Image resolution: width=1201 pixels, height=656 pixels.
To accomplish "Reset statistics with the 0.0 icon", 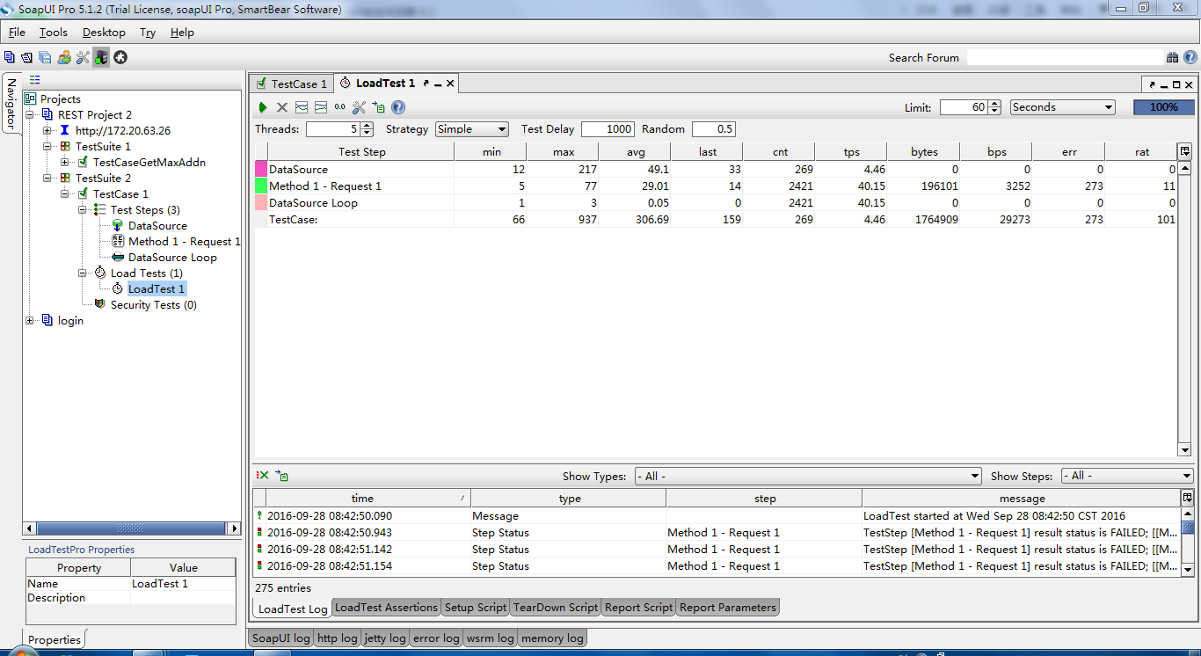I will pos(339,107).
